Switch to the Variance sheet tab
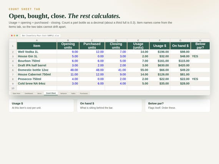 (x=63, y=93)
